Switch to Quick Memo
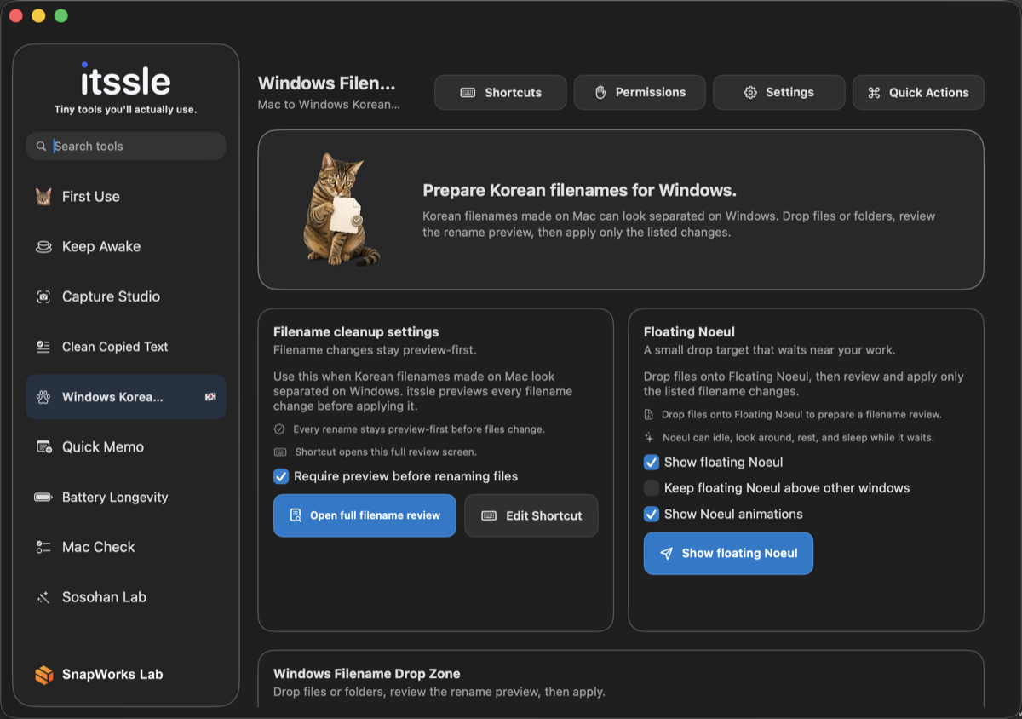1022x719 pixels. click(126, 447)
